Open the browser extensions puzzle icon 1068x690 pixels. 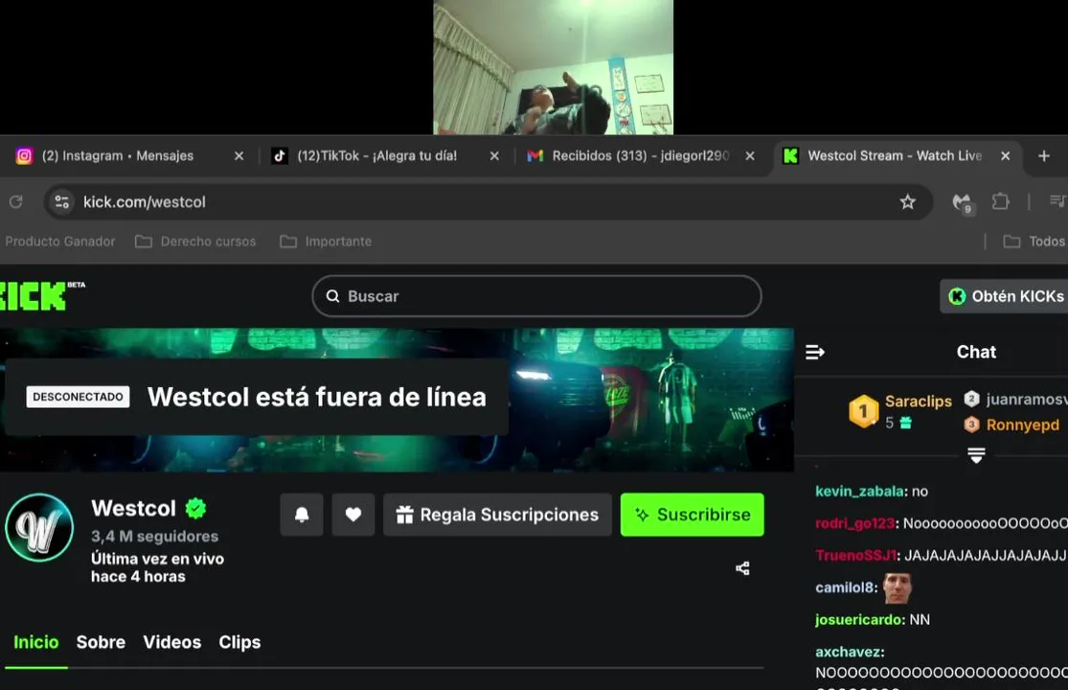[x=1000, y=201]
